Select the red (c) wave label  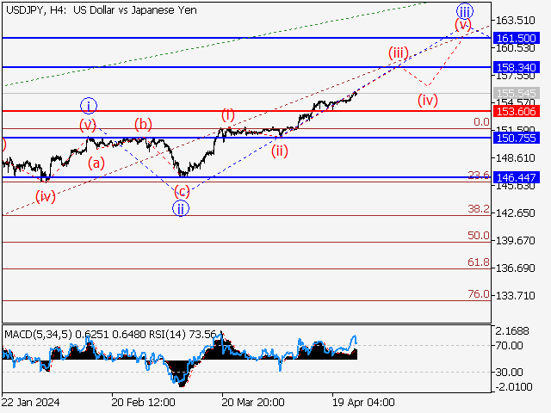pos(182,192)
